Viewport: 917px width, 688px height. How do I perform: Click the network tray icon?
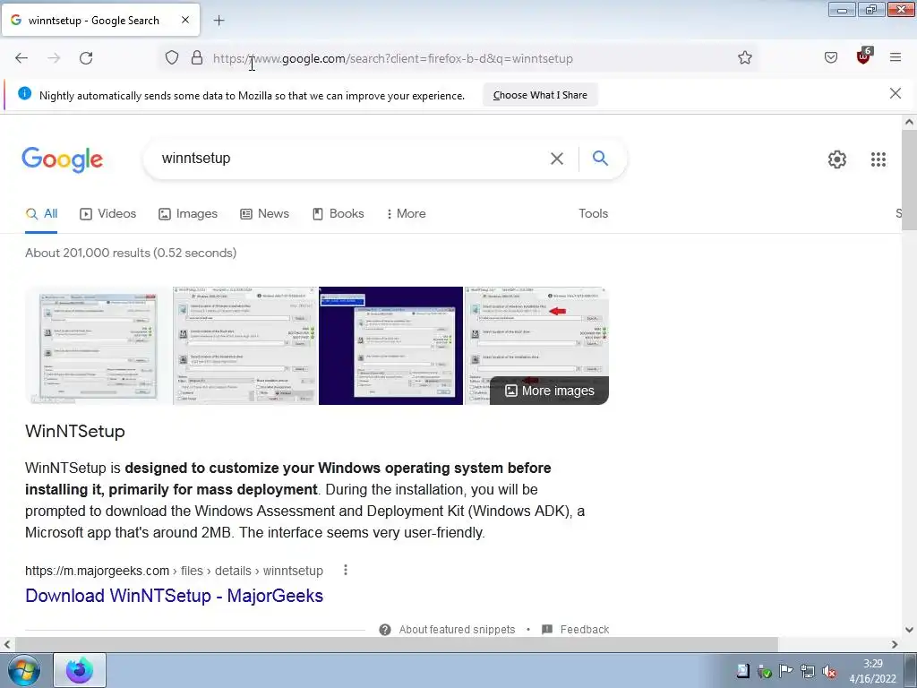[x=808, y=672]
